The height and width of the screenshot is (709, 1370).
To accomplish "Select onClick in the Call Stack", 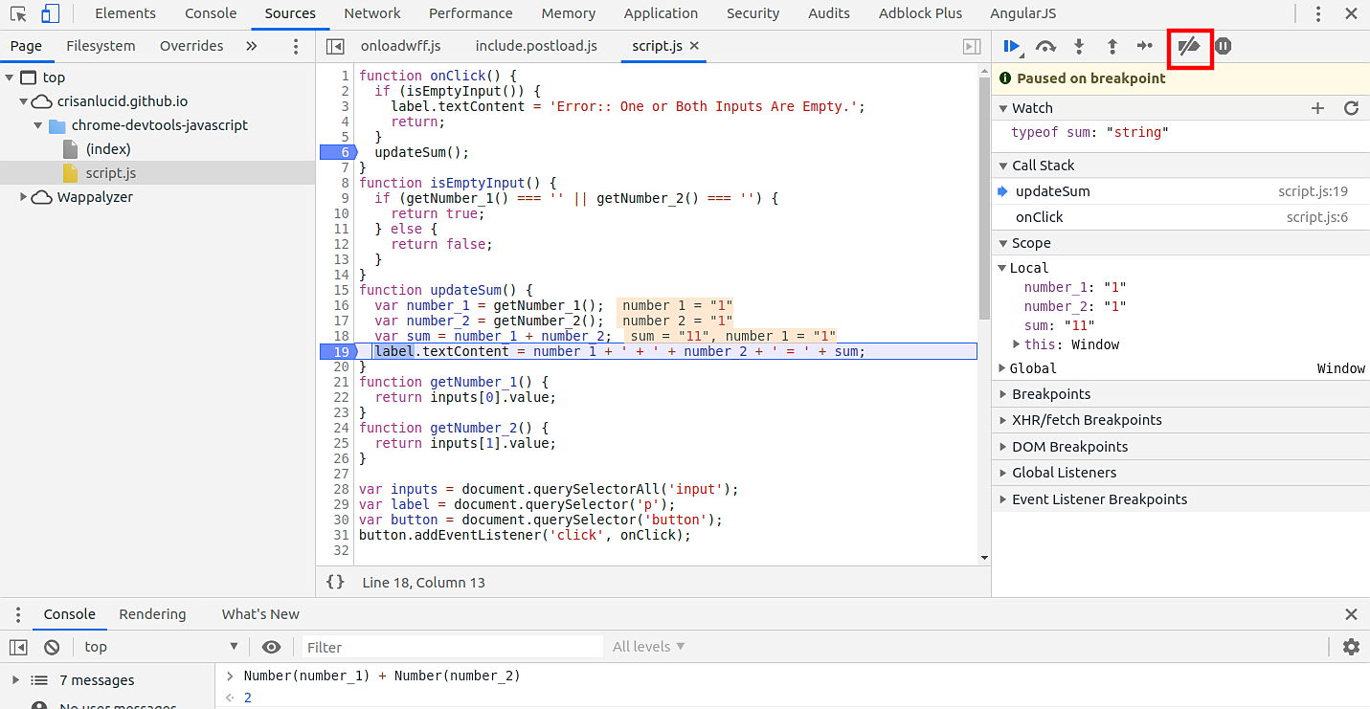I will click(1039, 217).
